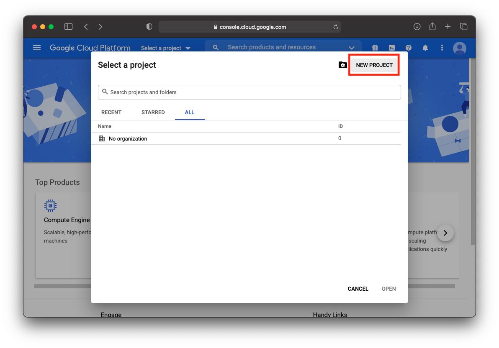This screenshot has height=348, width=499.
Task: Open the gift free trial icon
Action: (x=375, y=48)
